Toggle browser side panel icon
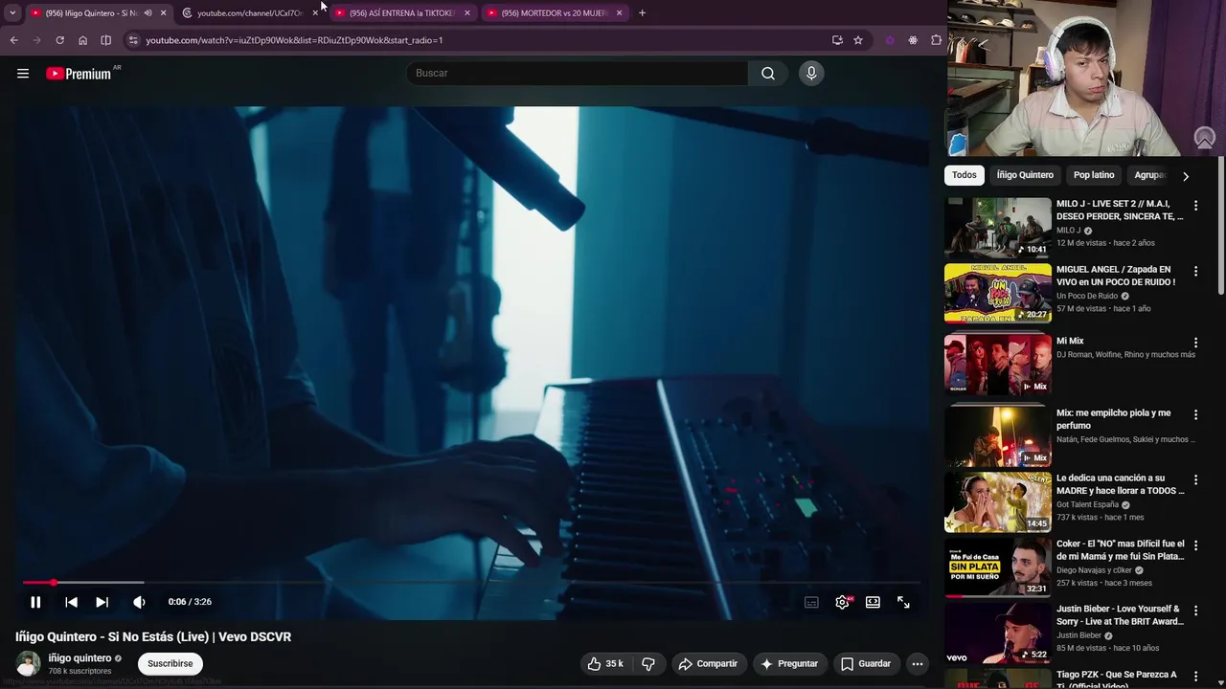 click(x=105, y=40)
